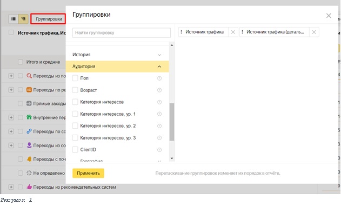Check the Категория интересов grouping

click(75, 102)
